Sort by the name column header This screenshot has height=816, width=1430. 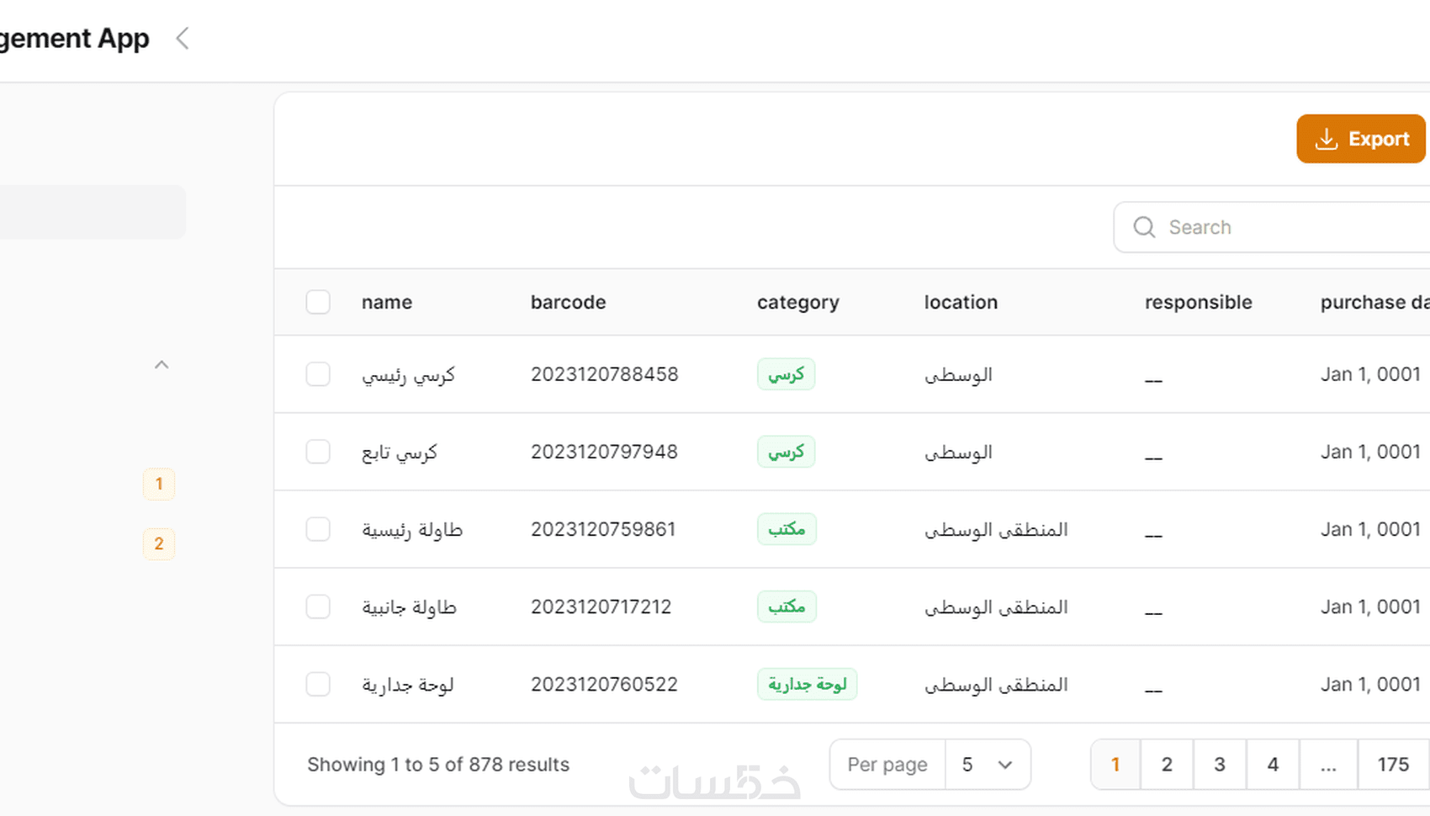tap(387, 302)
